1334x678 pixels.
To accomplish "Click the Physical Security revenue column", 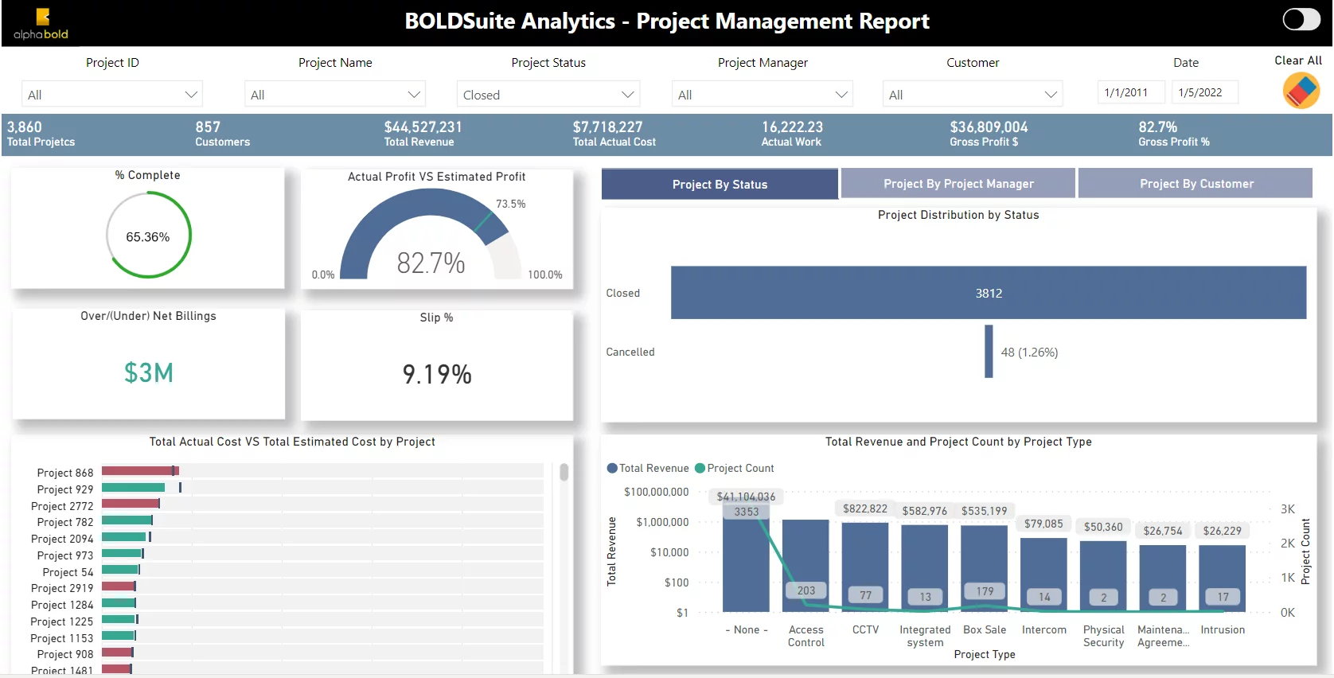I will click(x=1103, y=576).
